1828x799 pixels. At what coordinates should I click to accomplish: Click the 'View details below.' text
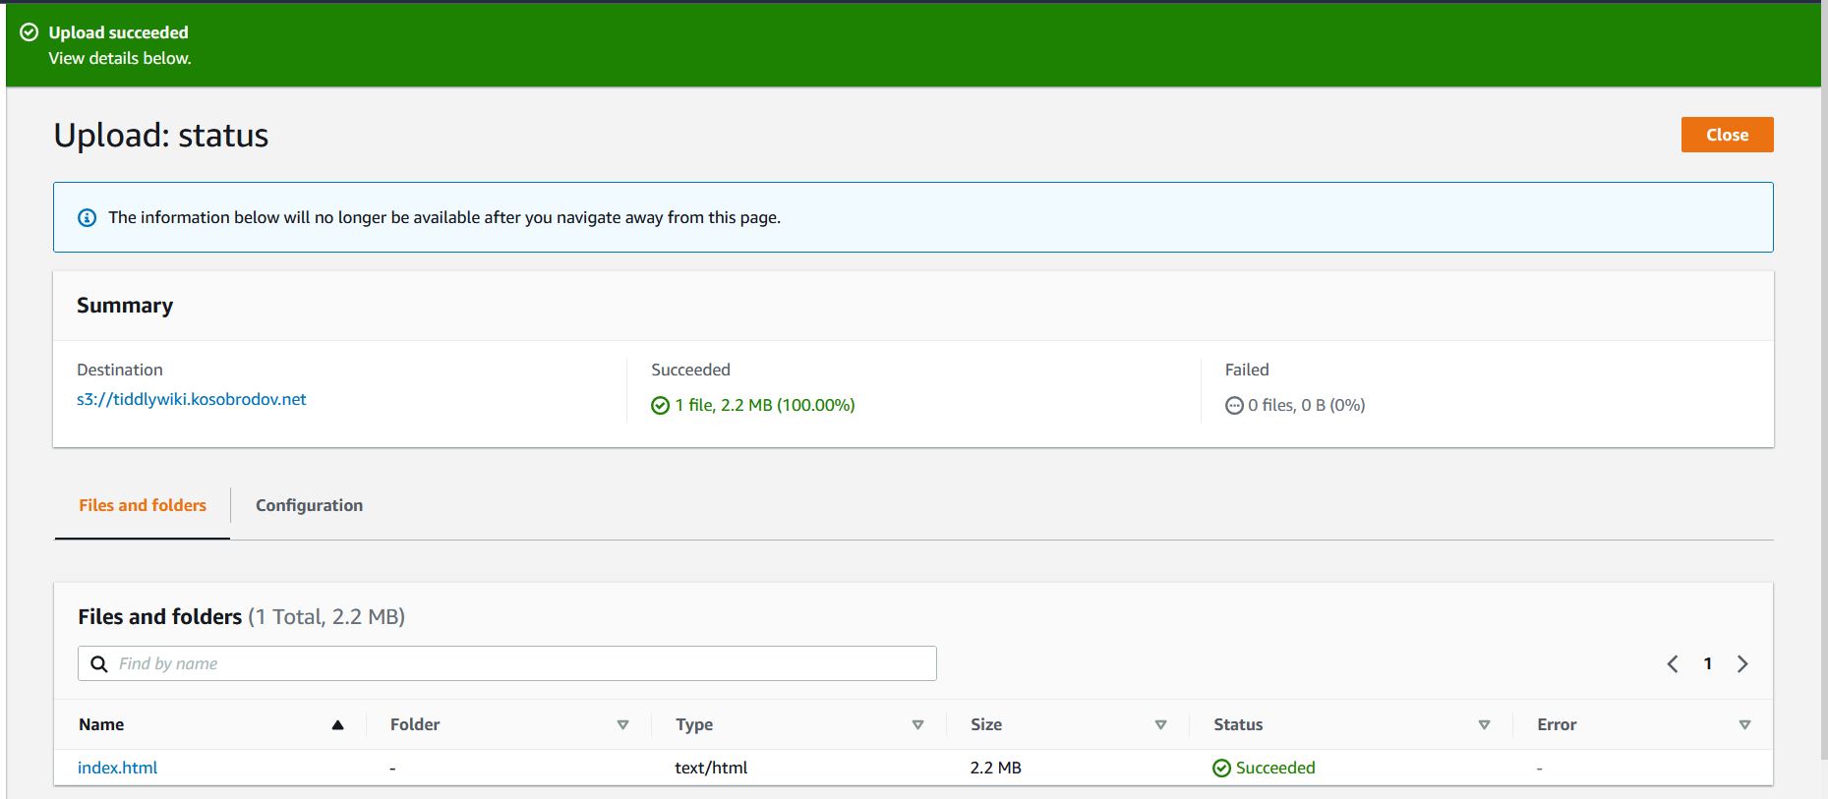[120, 58]
